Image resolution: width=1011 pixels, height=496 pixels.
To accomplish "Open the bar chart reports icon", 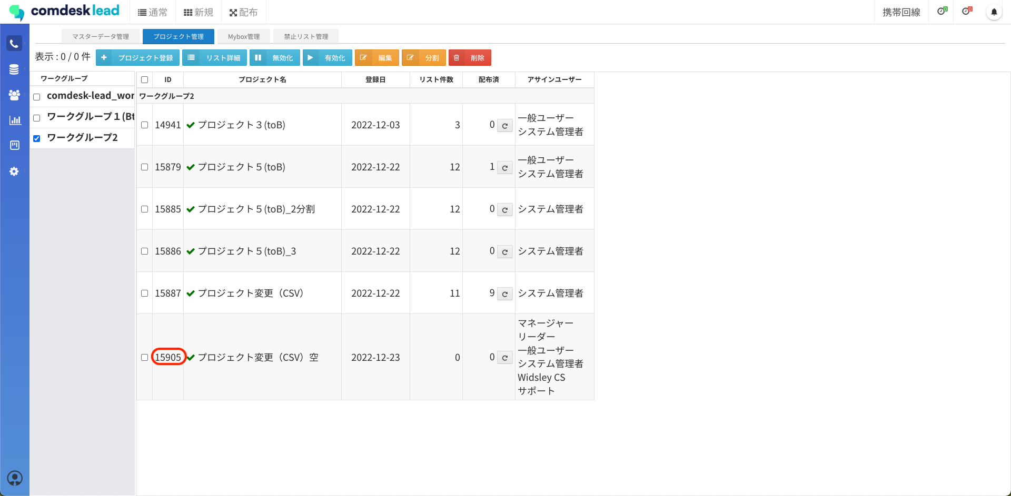I will 15,120.
